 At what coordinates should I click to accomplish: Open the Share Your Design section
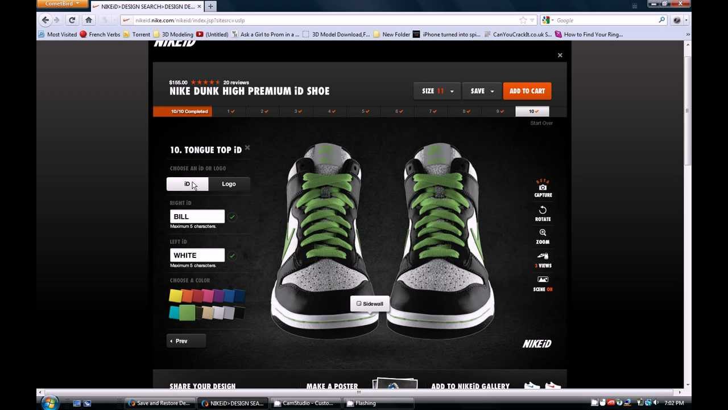pyautogui.click(x=202, y=386)
